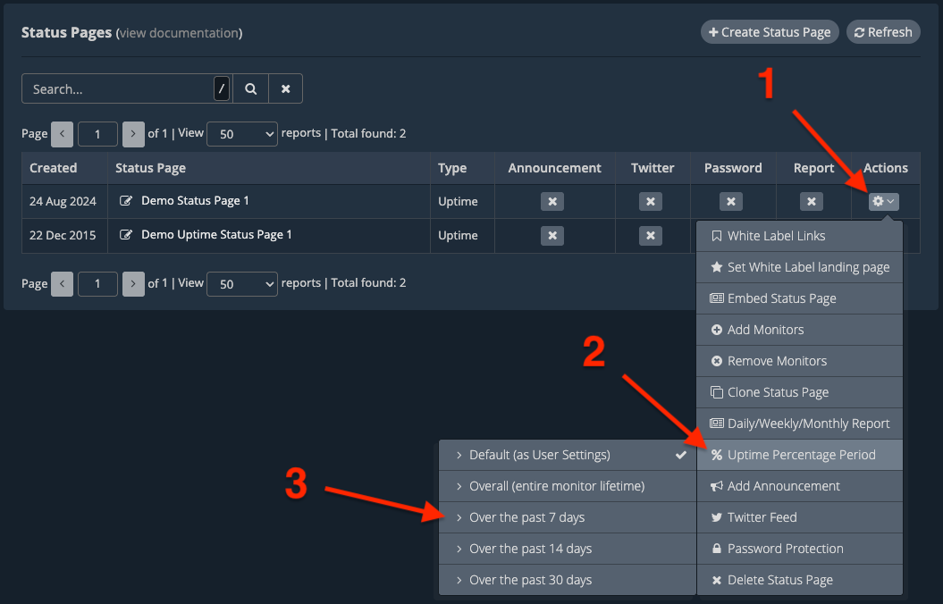The height and width of the screenshot is (604, 943).
Task: Click edit icon beside Demo Status Page 1
Action: pos(126,202)
